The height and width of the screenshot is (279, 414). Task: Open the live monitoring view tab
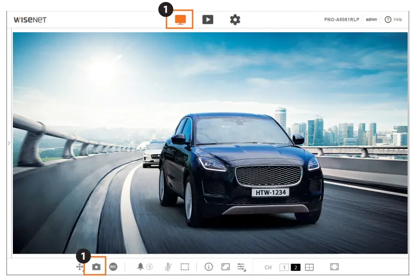(180, 19)
